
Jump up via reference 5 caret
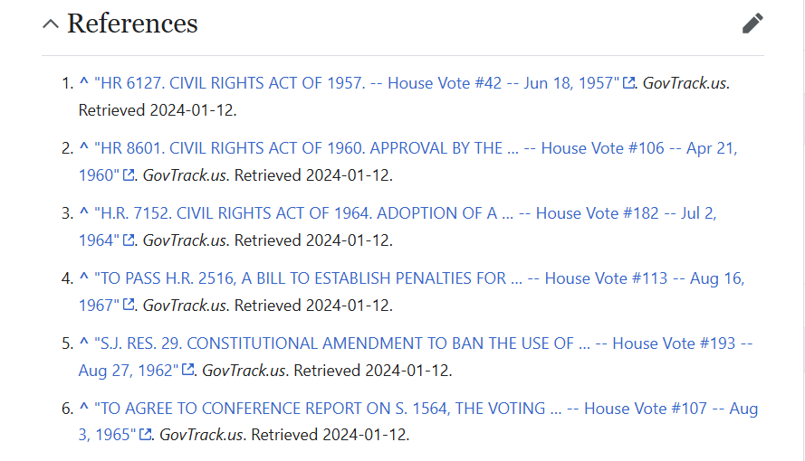pyautogui.click(x=84, y=343)
